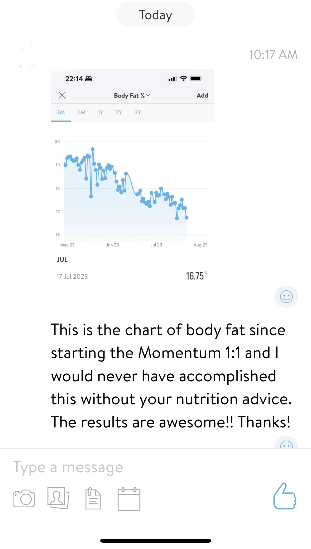Add emoji reaction to chart image
The image size is (311, 549).
click(286, 297)
